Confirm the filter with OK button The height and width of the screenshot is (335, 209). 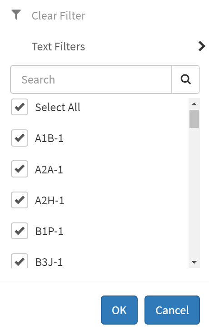coord(119,310)
